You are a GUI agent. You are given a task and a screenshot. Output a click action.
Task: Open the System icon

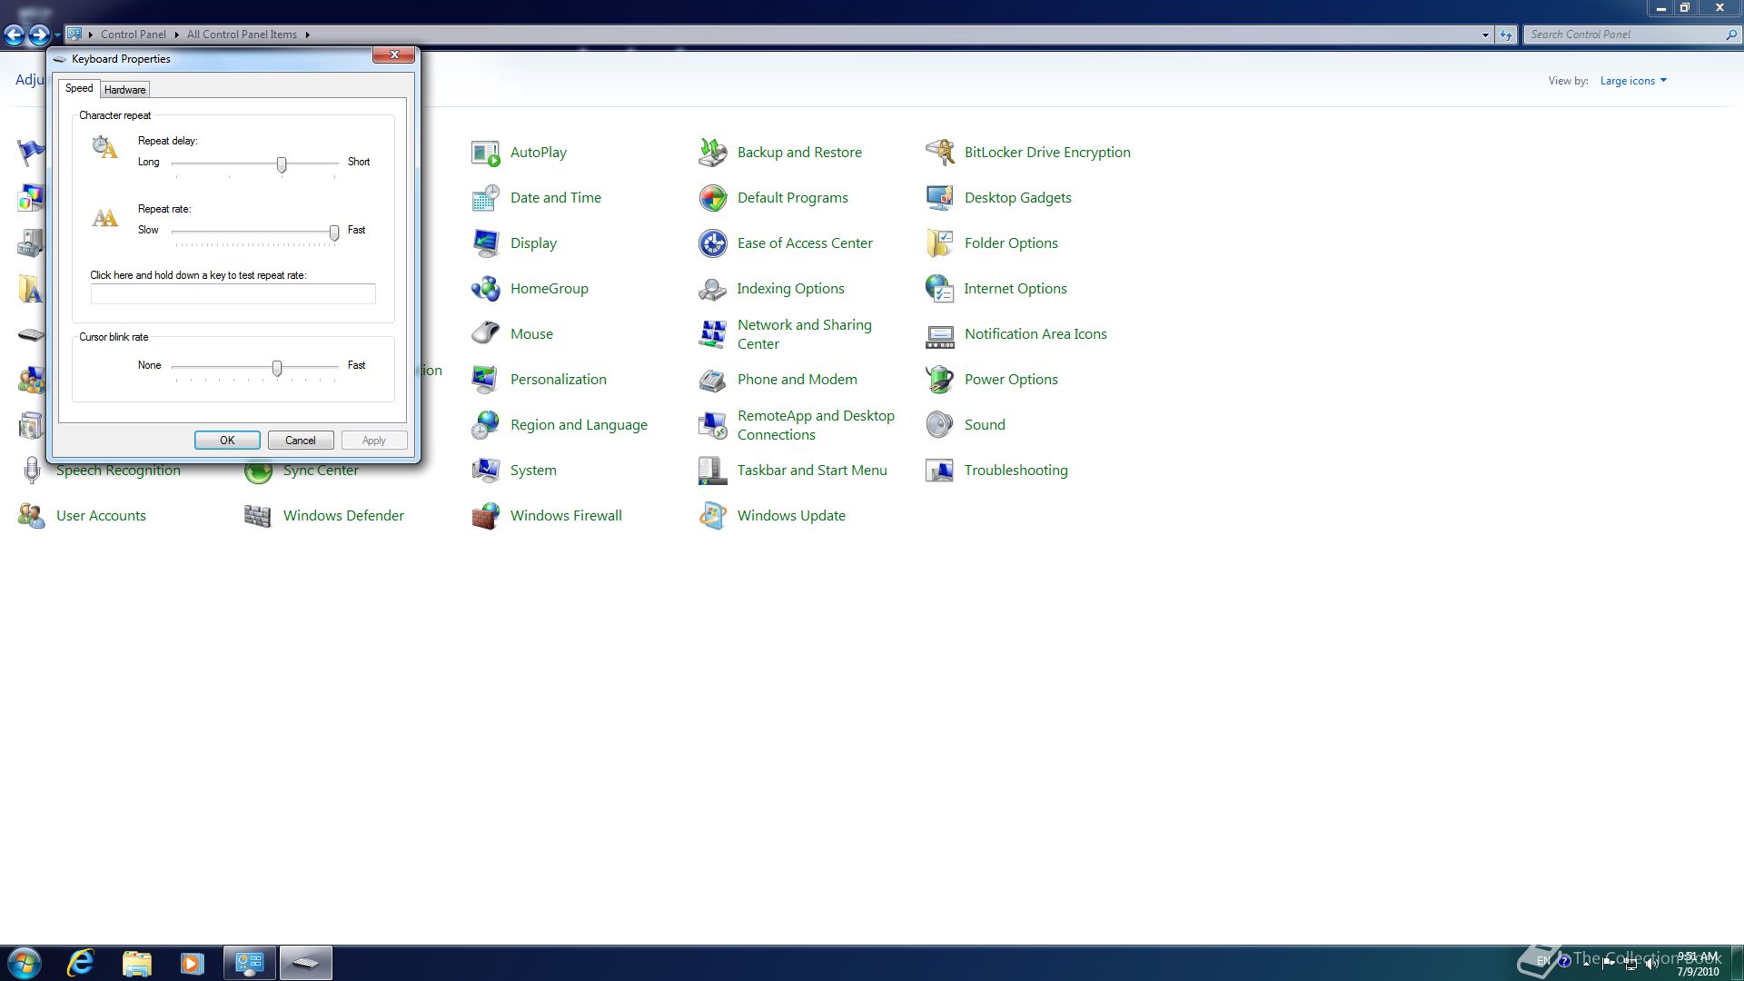[x=486, y=471]
